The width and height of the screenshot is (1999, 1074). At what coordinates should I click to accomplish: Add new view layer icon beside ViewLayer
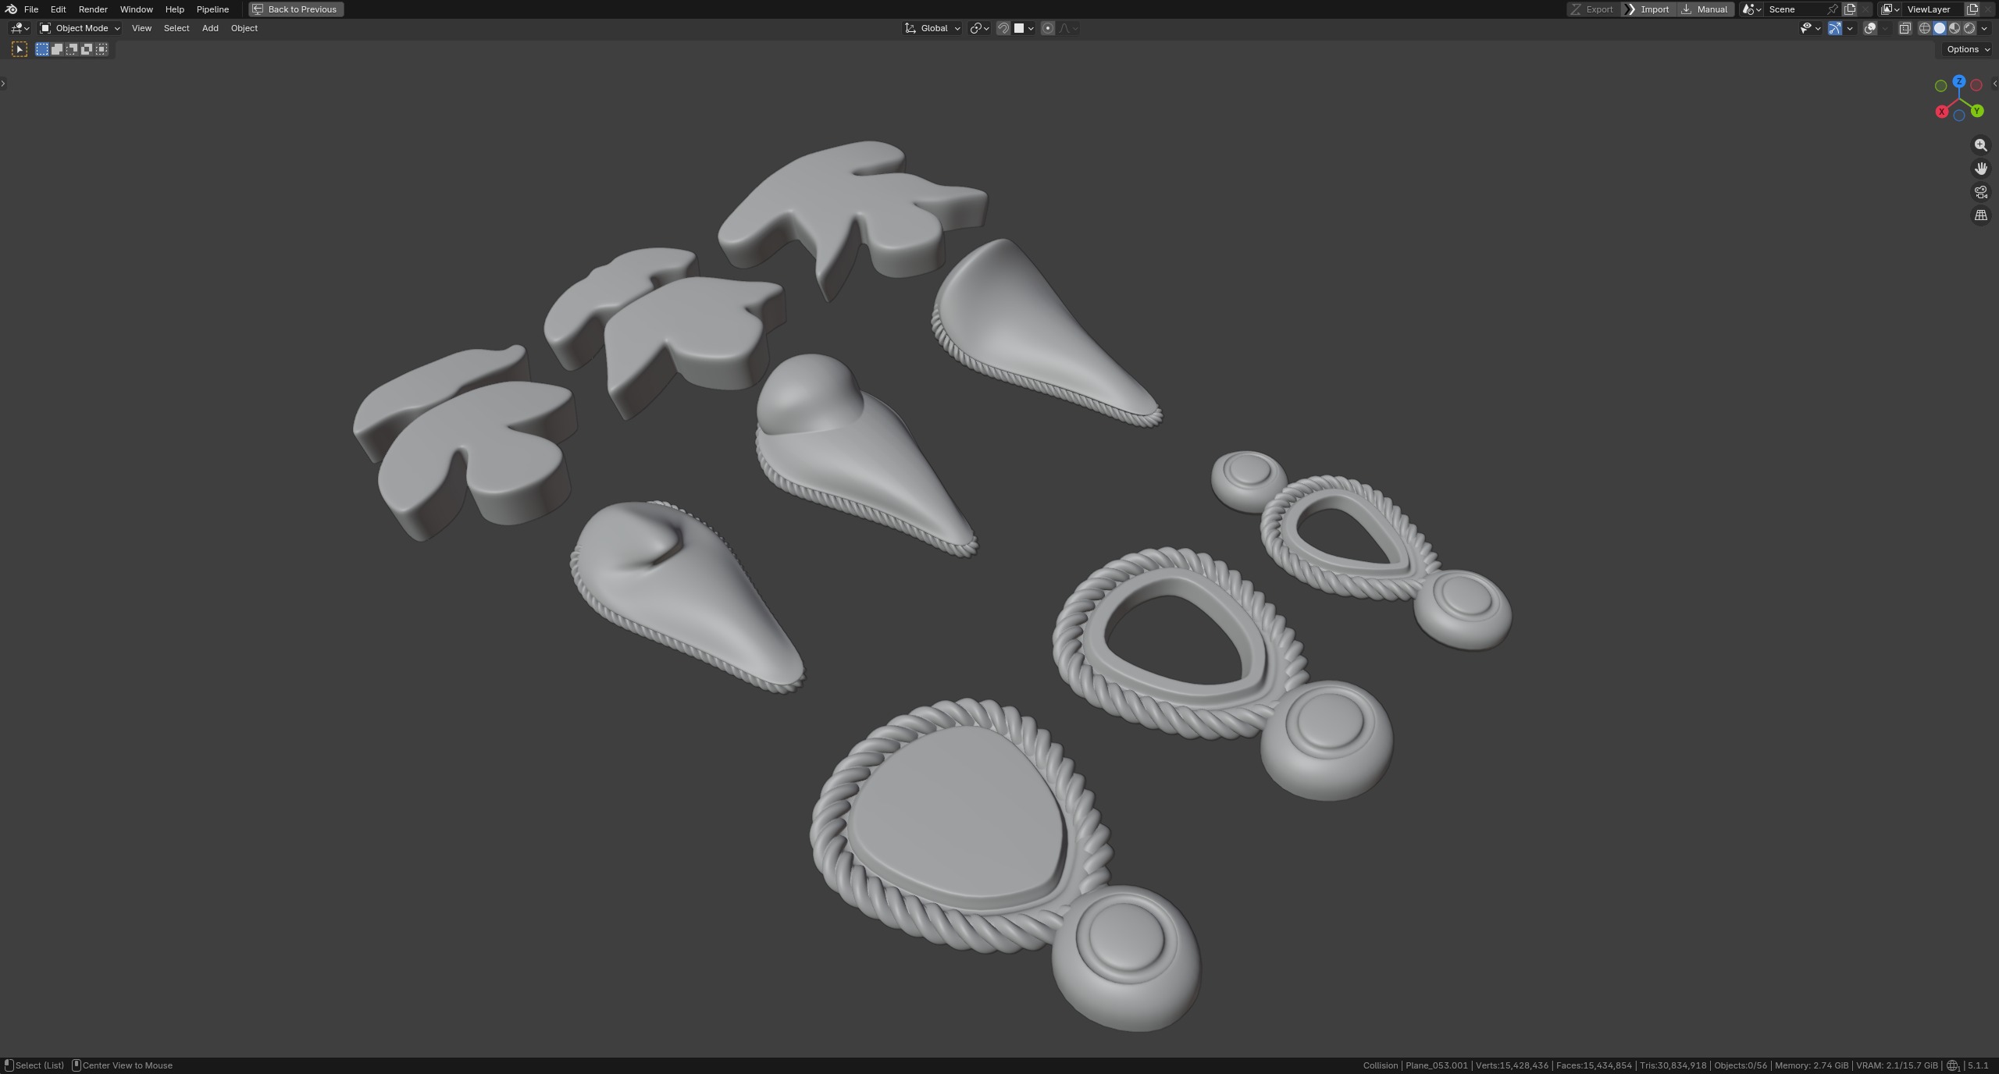click(1972, 9)
